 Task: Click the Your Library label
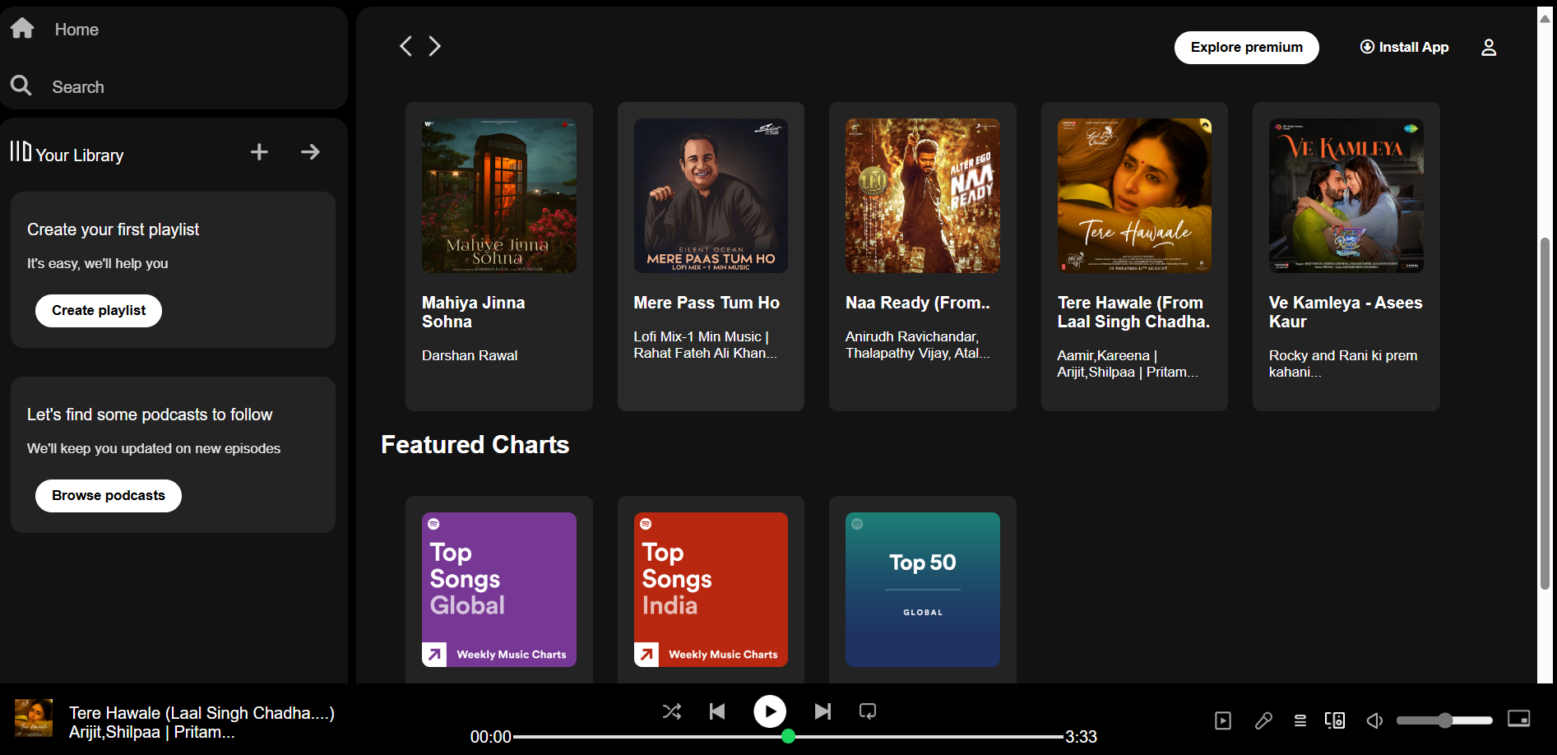point(80,155)
